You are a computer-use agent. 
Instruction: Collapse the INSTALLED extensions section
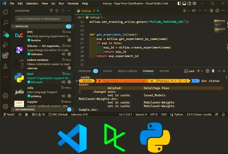click(x=13, y=26)
